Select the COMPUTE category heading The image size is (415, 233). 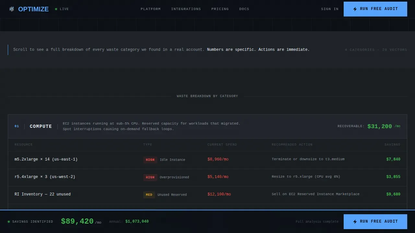[x=41, y=127]
